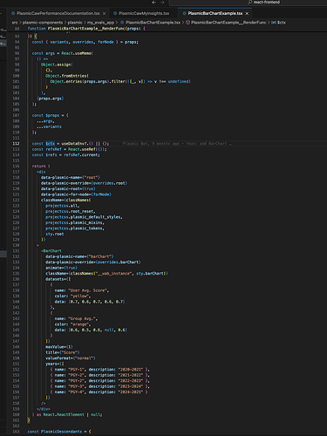Go back with the left arrow button
This screenshot has height=436, width=327.
pyautogui.click(x=154, y=3)
